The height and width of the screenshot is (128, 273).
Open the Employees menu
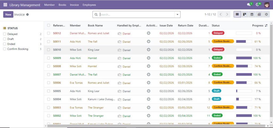(x=89, y=5)
